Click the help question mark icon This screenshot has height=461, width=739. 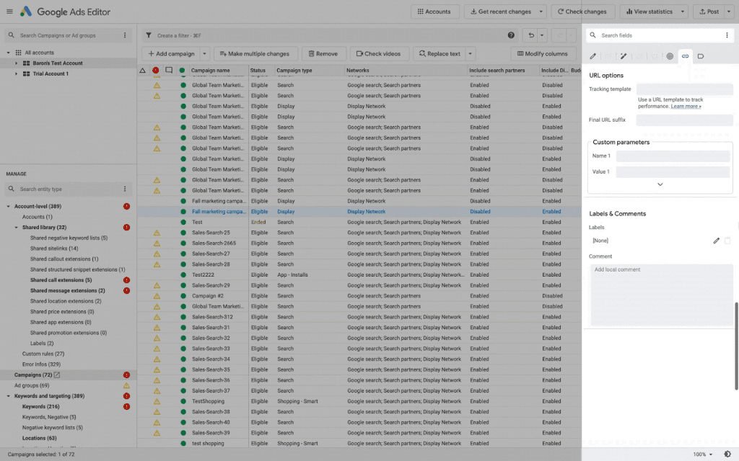511,35
